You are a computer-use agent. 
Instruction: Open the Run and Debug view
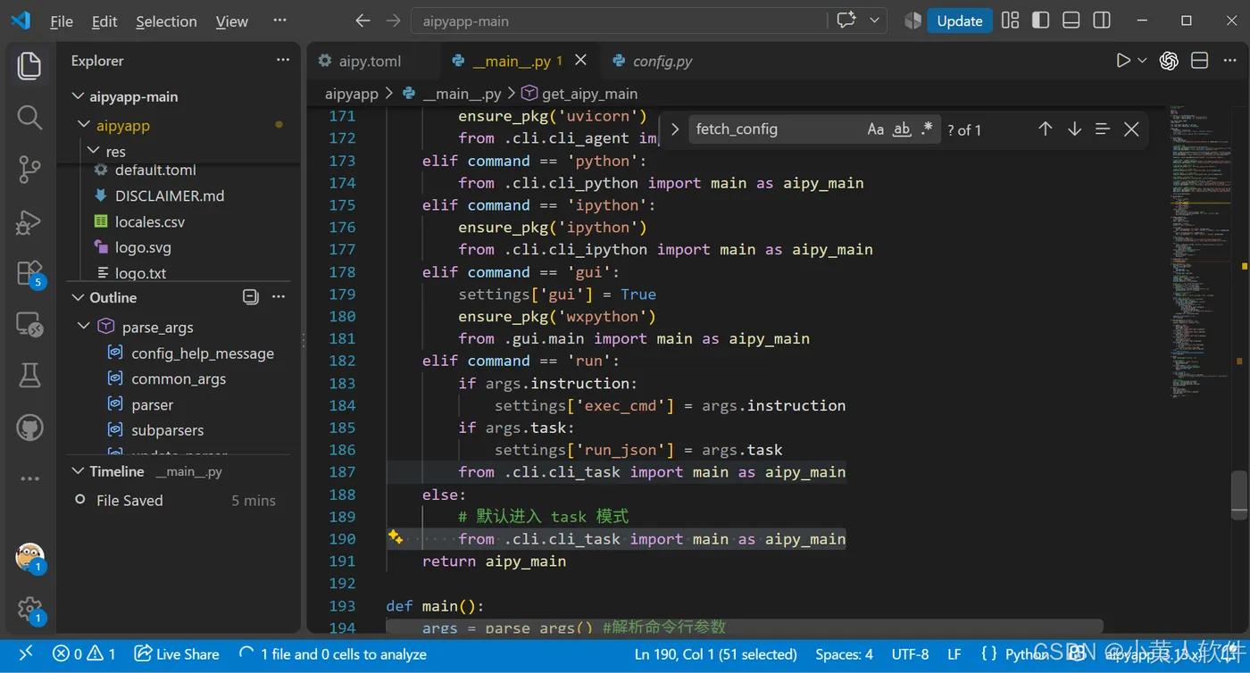point(29,221)
